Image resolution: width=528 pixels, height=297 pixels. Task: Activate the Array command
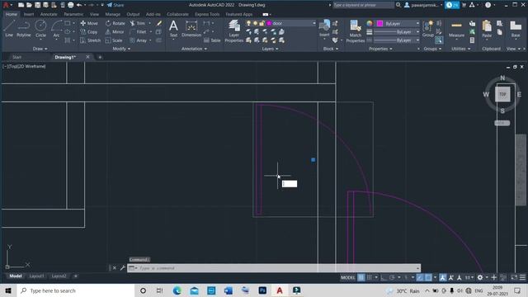(138, 40)
